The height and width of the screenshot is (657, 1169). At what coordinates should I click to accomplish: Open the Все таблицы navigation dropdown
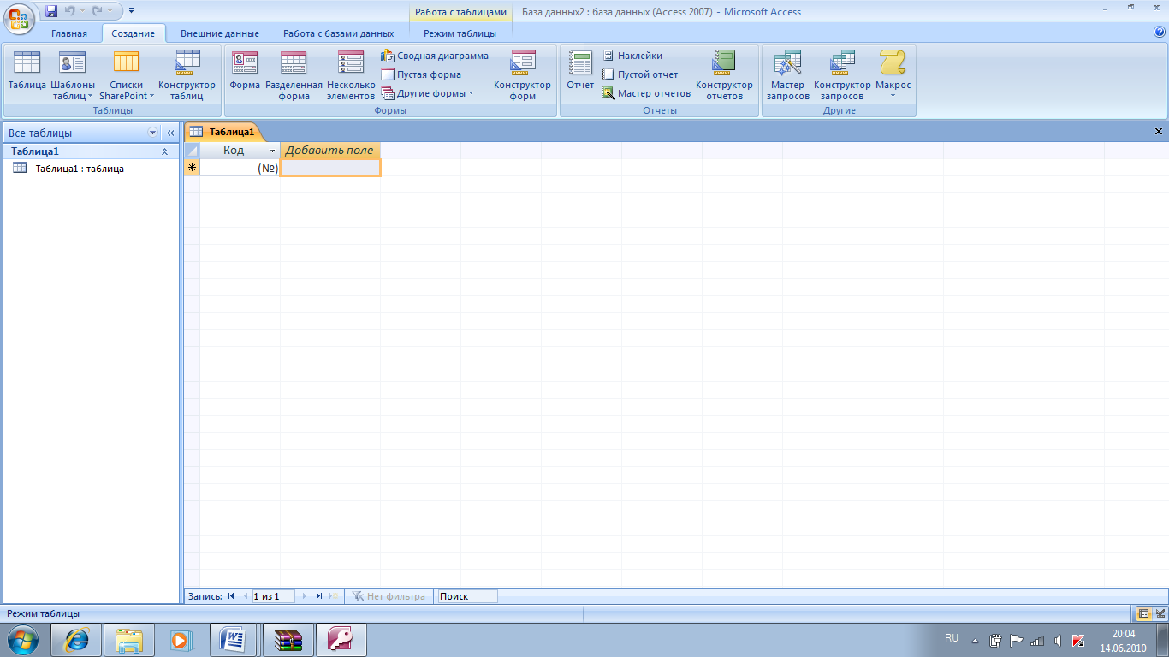point(153,133)
